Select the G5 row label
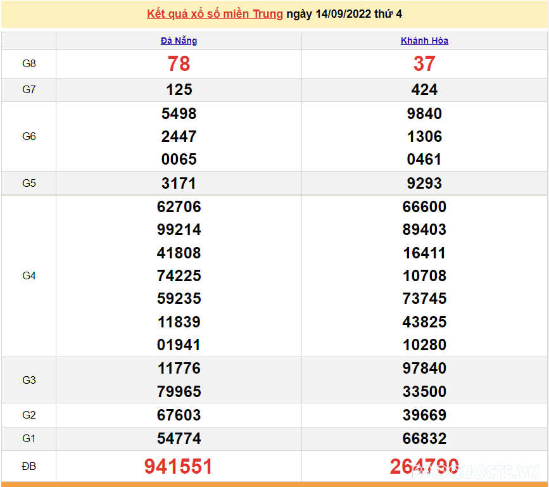 (x=28, y=183)
